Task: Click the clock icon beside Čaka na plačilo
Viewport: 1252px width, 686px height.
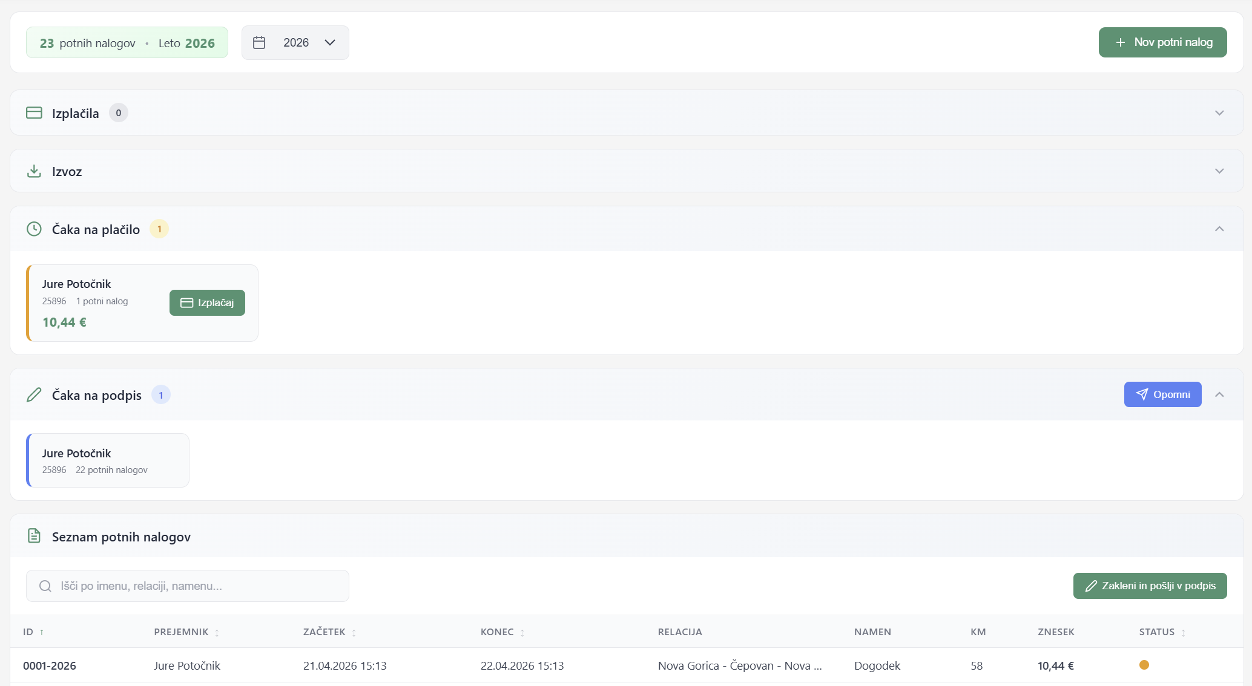Action: 34,229
